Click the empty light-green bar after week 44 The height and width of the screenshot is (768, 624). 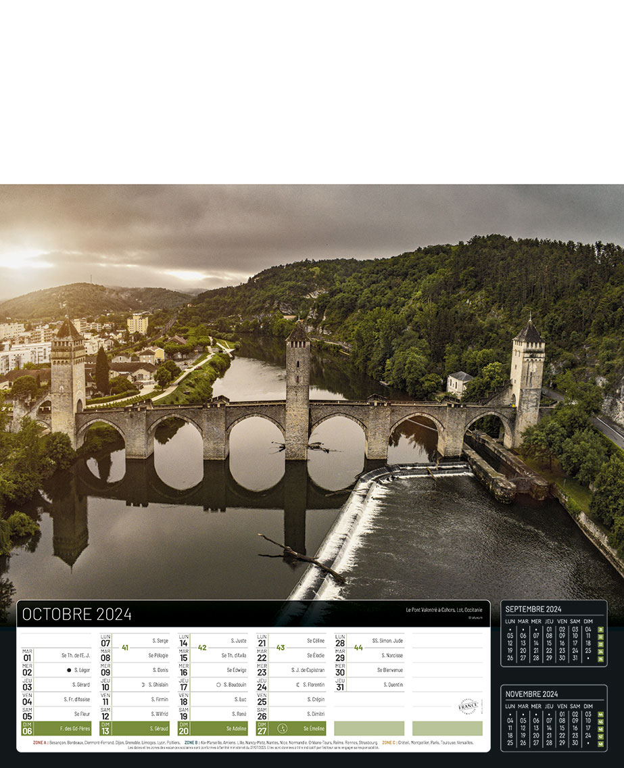coord(369,728)
